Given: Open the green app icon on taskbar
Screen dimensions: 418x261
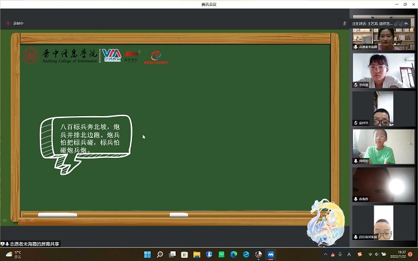Looking at the screenshot, I should (221, 254).
